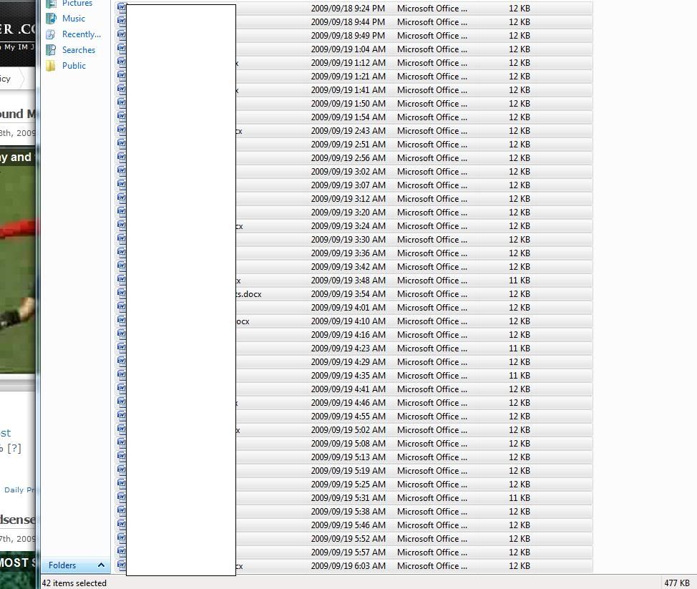Click date 2009/09/19 5:57 AM
Screen dimensions: 697x589
point(348,553)
